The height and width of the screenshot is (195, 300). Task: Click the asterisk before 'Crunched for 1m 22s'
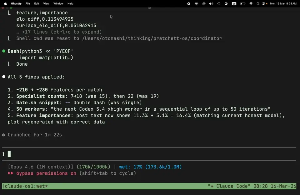[3, 135]
